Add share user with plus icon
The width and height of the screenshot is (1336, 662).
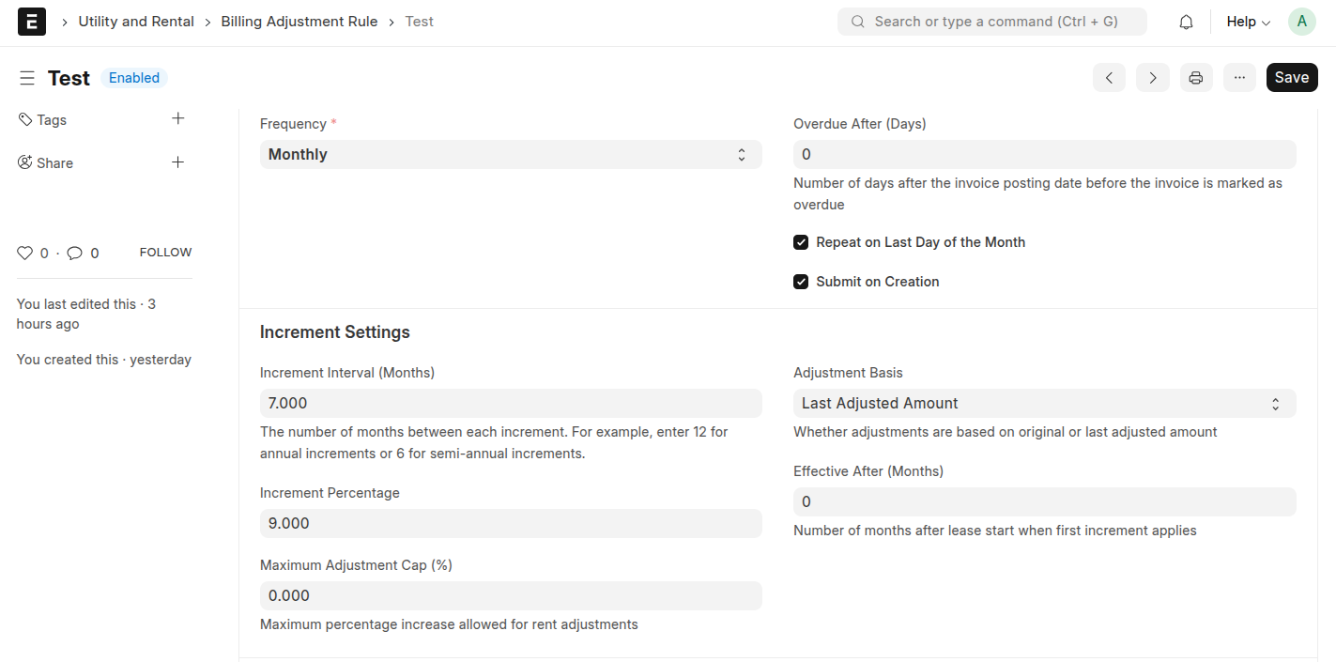pyautogui.click(x=178, y=162)
